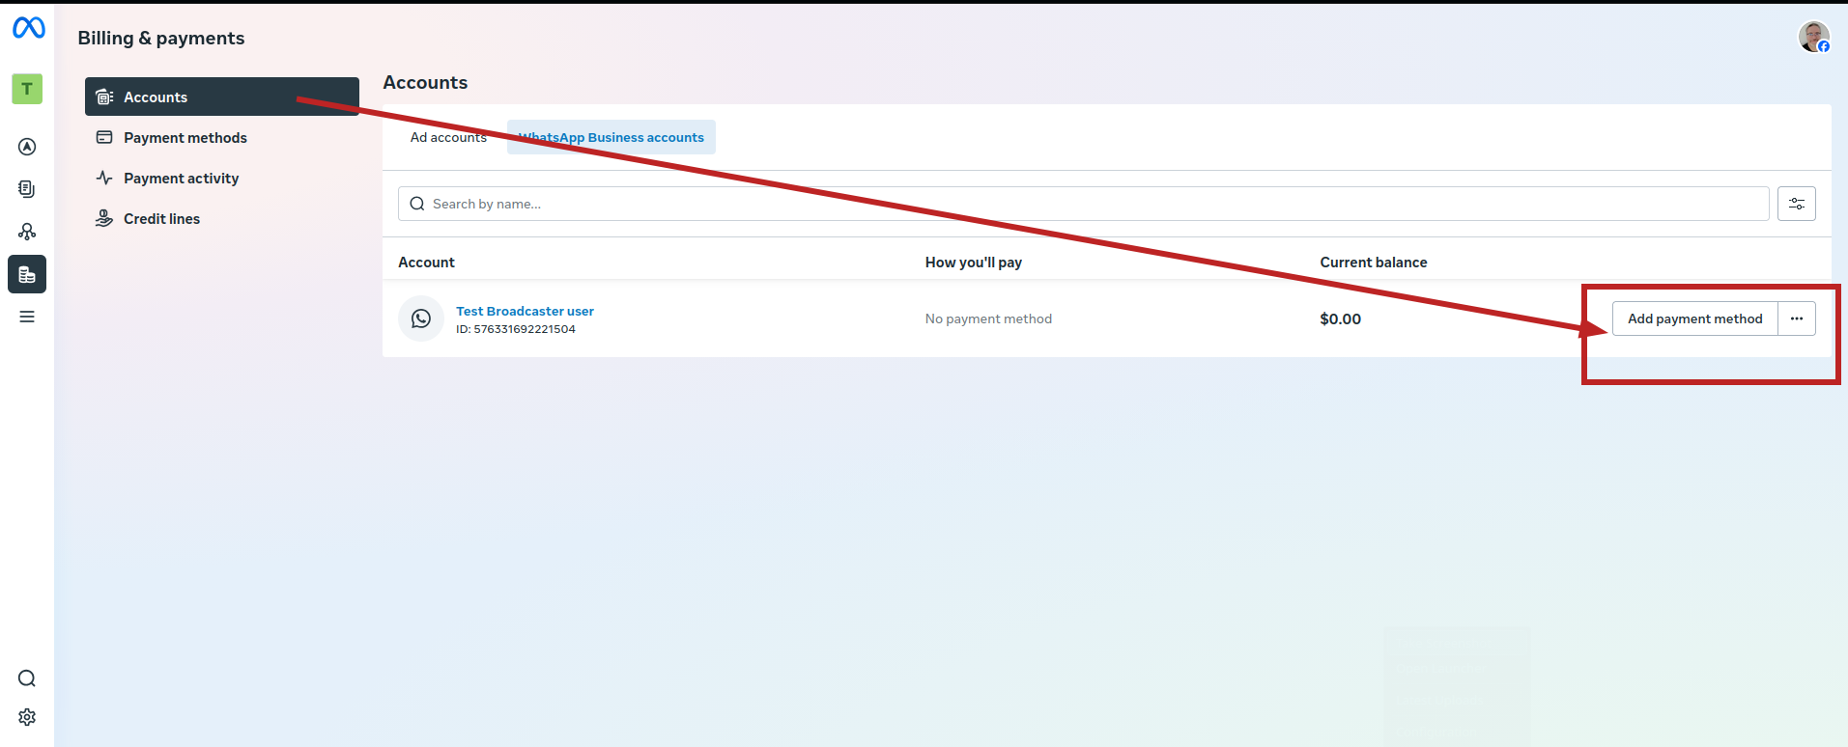This screenshot has width=1848, height=747.
Task: Open Credit lines section
Action: (222, 218)
